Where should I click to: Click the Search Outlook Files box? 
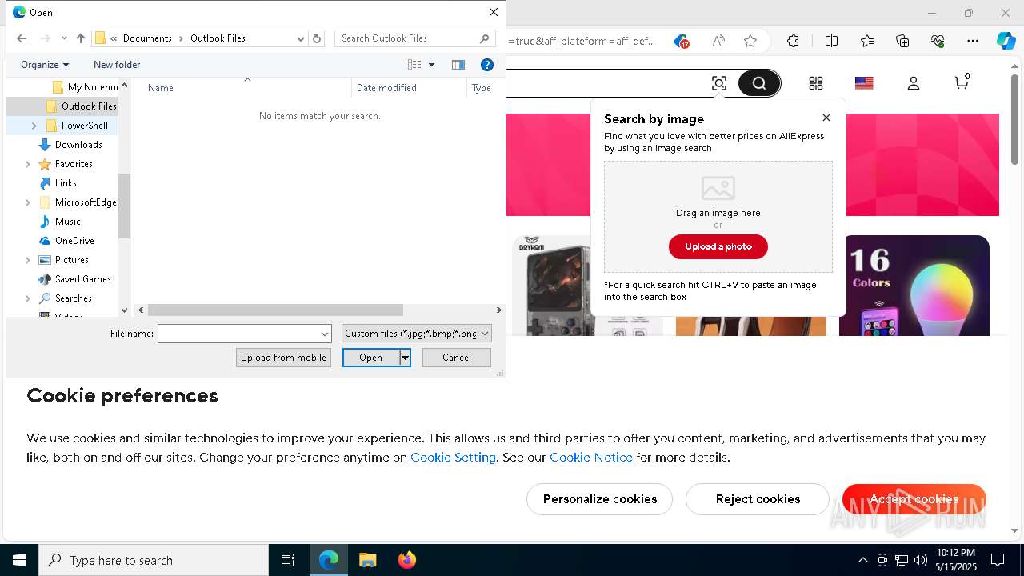tap(414, 38)
